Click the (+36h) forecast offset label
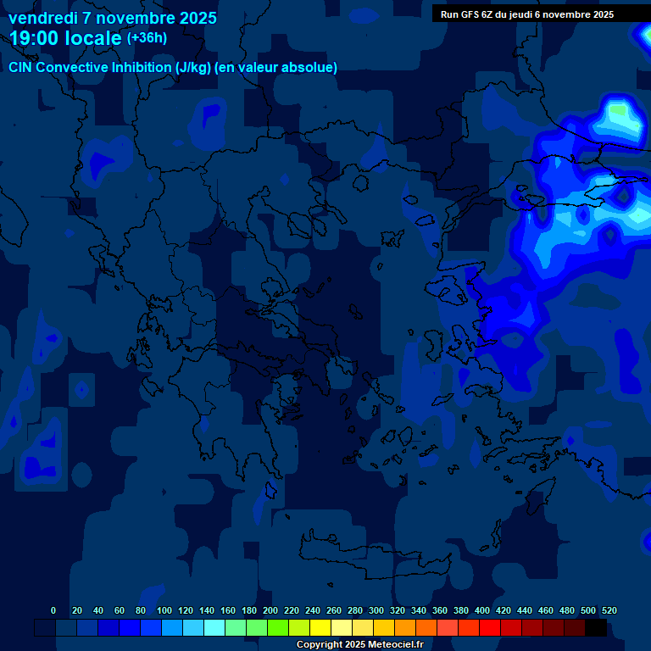Image resolution: width=651 pixels, height=651 pixels. point(147,38)
